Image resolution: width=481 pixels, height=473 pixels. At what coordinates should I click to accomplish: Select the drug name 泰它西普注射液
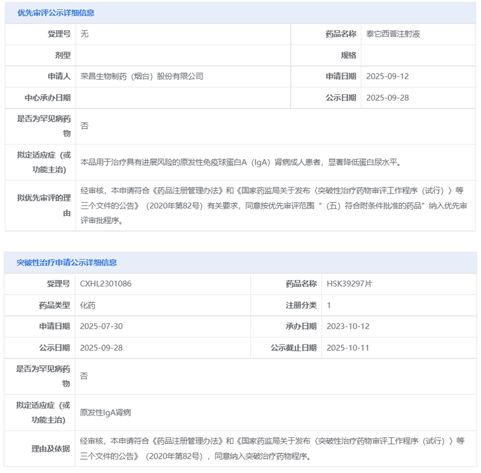(393, 34)
